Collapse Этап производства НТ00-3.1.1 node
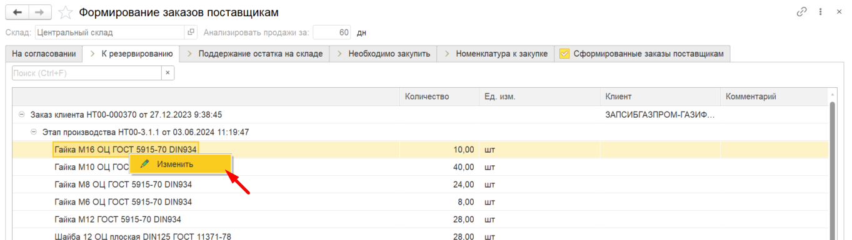This screenshot has width=852, height=240. tap(34, 132)
